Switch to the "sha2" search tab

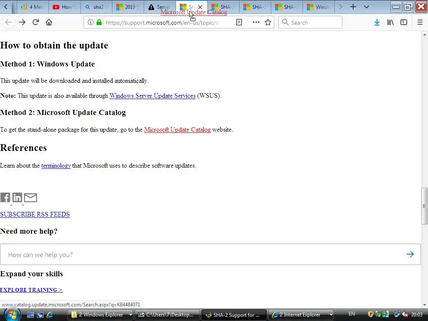(x=96, y=7)
